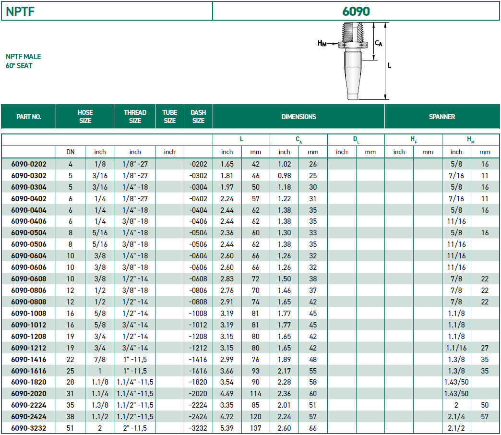This screenshot has width=501, height=435.
Task: Click the THREAD SIZE column header
Action: [x=135, y=117]
